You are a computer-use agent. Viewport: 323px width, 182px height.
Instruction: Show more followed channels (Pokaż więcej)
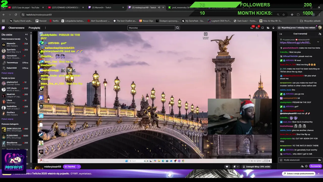[7, 73]
